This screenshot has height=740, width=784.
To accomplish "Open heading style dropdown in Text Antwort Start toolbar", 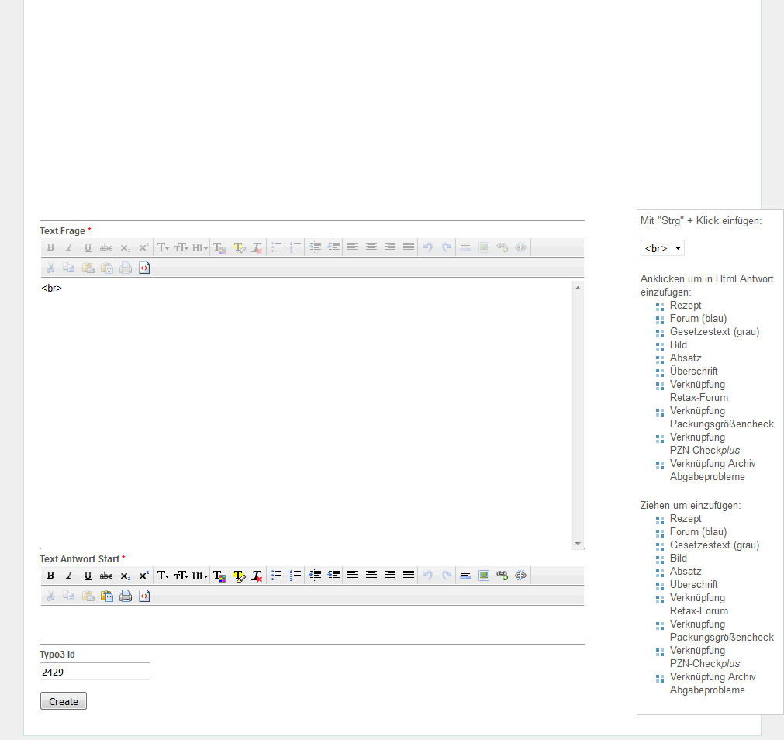I will pos(200,576).
